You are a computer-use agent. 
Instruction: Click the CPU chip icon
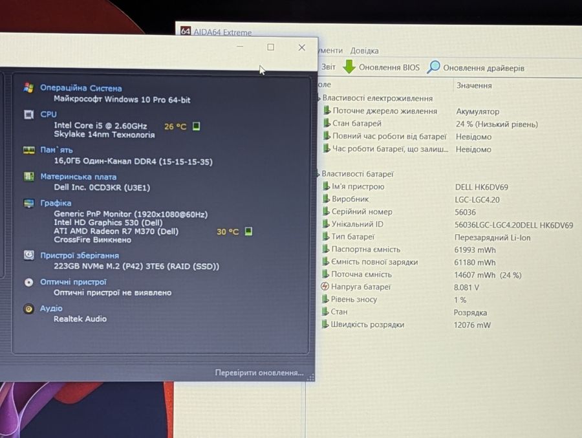click(28, 115)
